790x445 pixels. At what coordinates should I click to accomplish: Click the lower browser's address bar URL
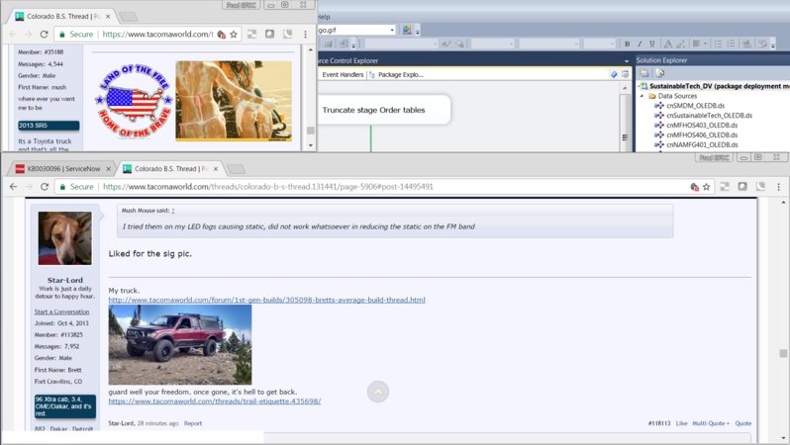(x=268, y=187)
